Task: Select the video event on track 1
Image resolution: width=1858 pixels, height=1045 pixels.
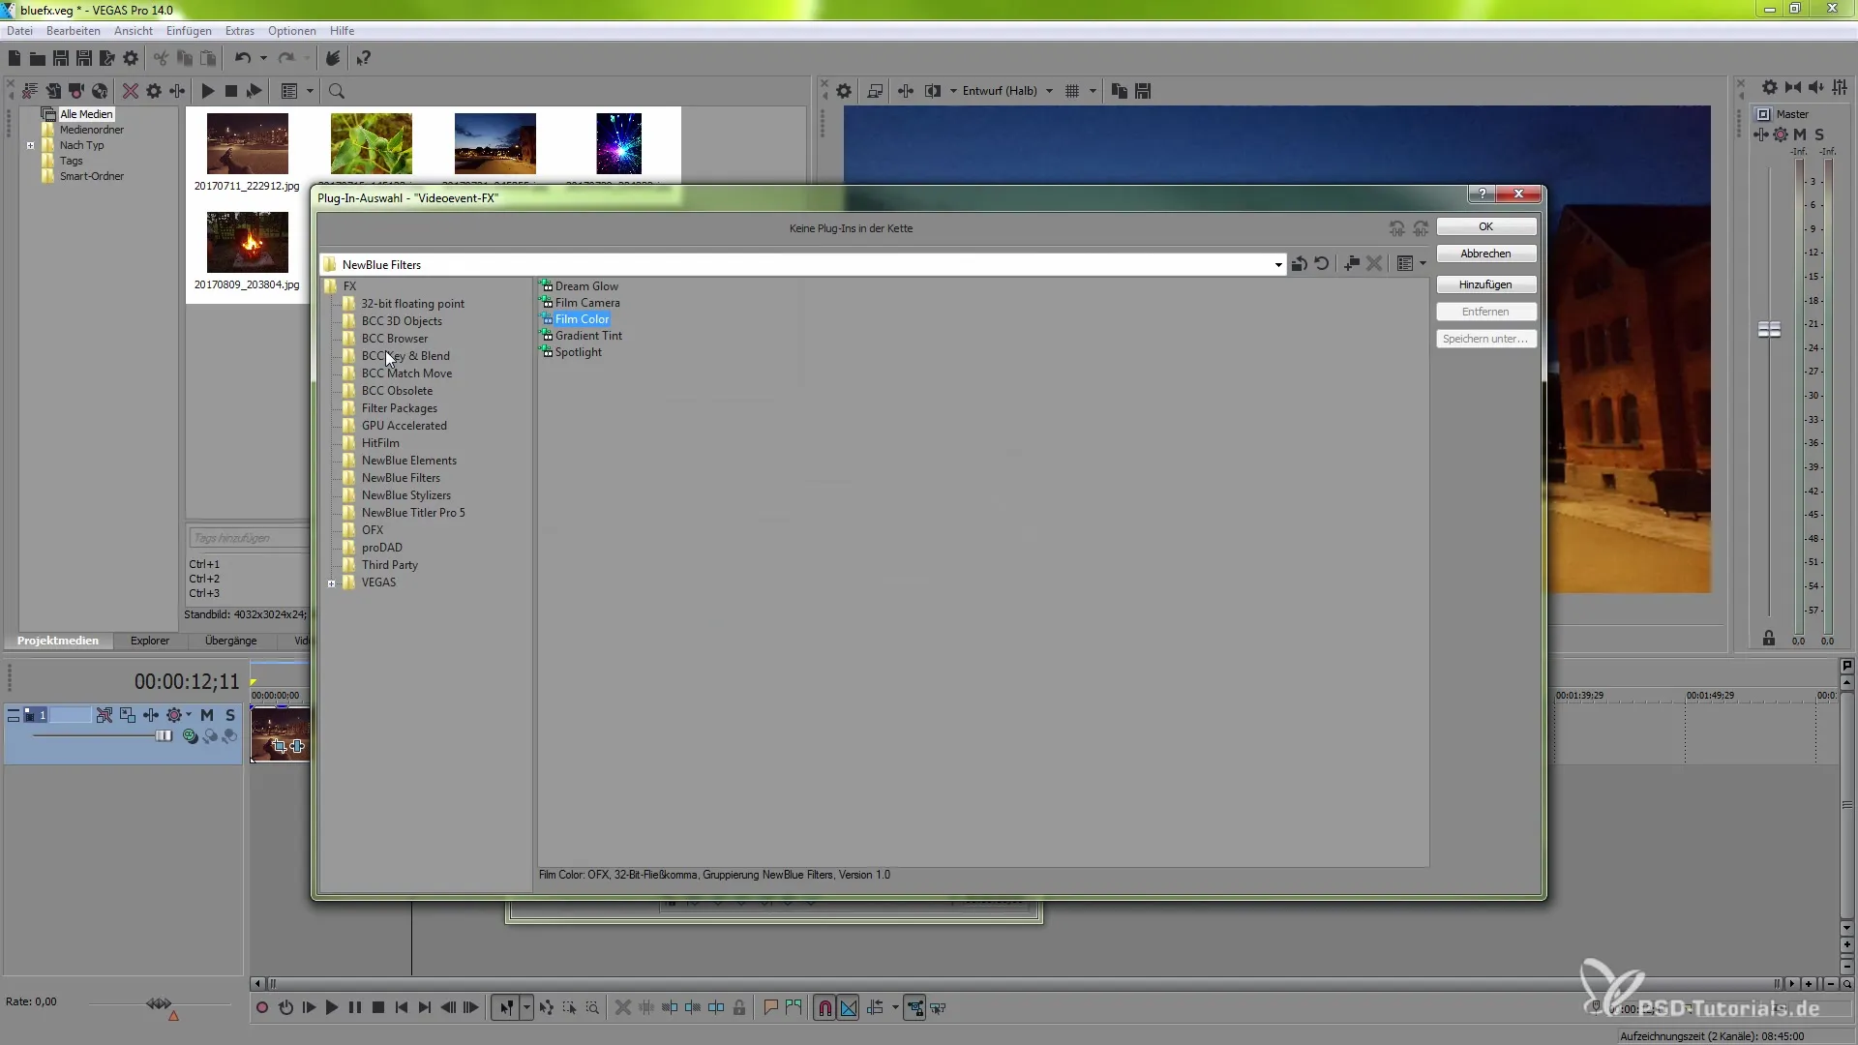Action: [281, 734]
